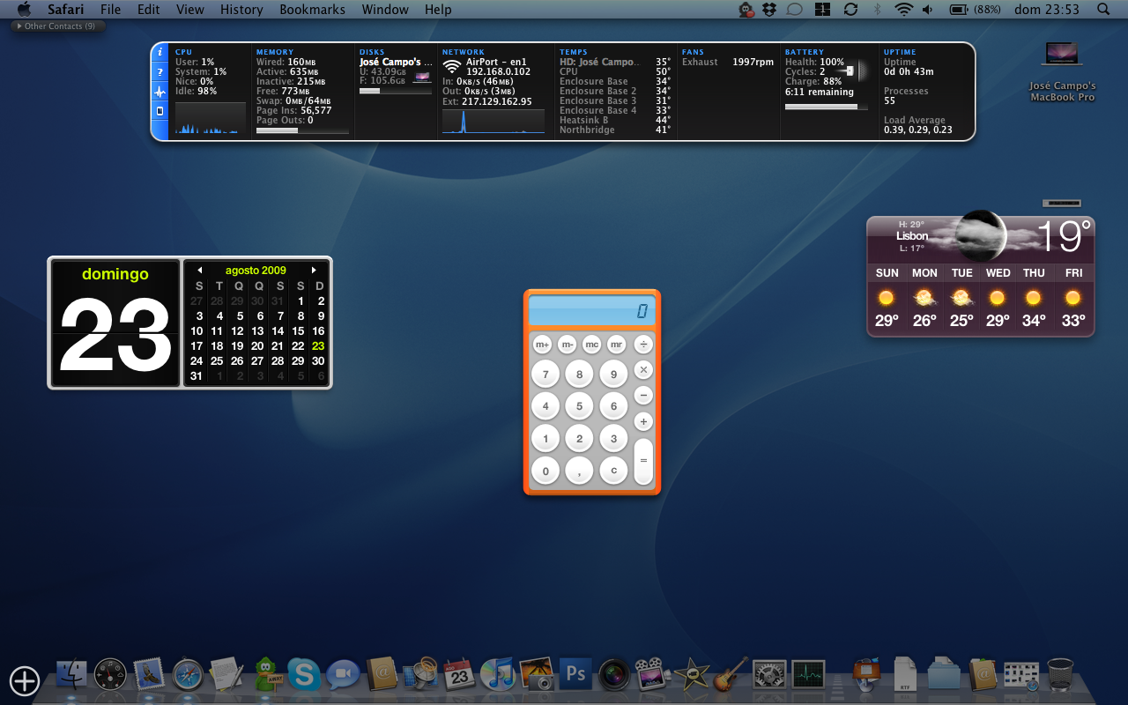Open the Wi-Fi status menu
This screenshot has width=1128, height=705.
pos(903,10)
